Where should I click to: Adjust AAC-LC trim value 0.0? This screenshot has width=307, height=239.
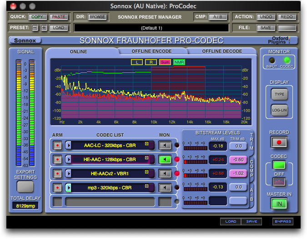click(238, 146)
